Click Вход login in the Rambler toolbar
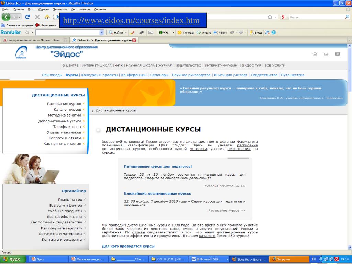The width and height of the screenshot is (352, 264). click(256, 33)
